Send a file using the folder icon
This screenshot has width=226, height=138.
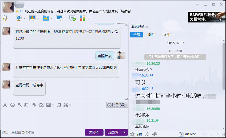(46, 18)
